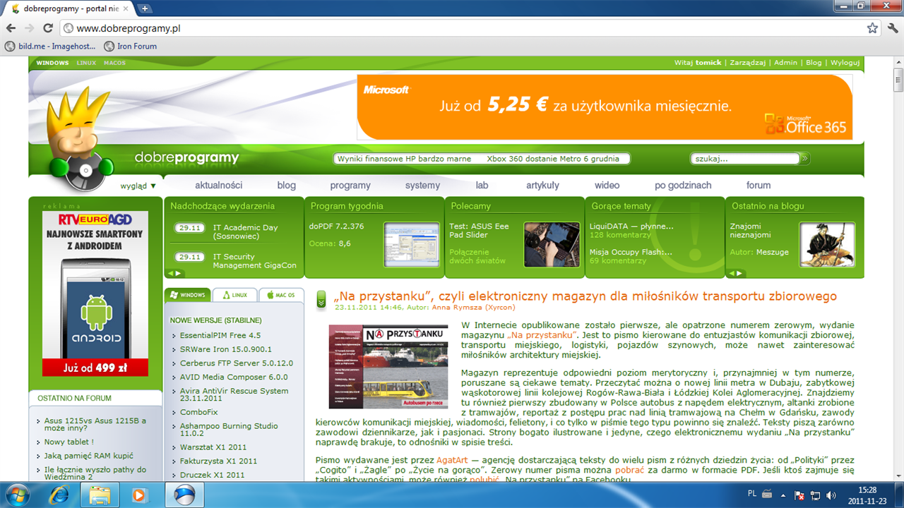904x508 pixels.
Task: Read headline Xbox 360 dostanie Metro 6 grudnia
Action: tap(553, 159)
